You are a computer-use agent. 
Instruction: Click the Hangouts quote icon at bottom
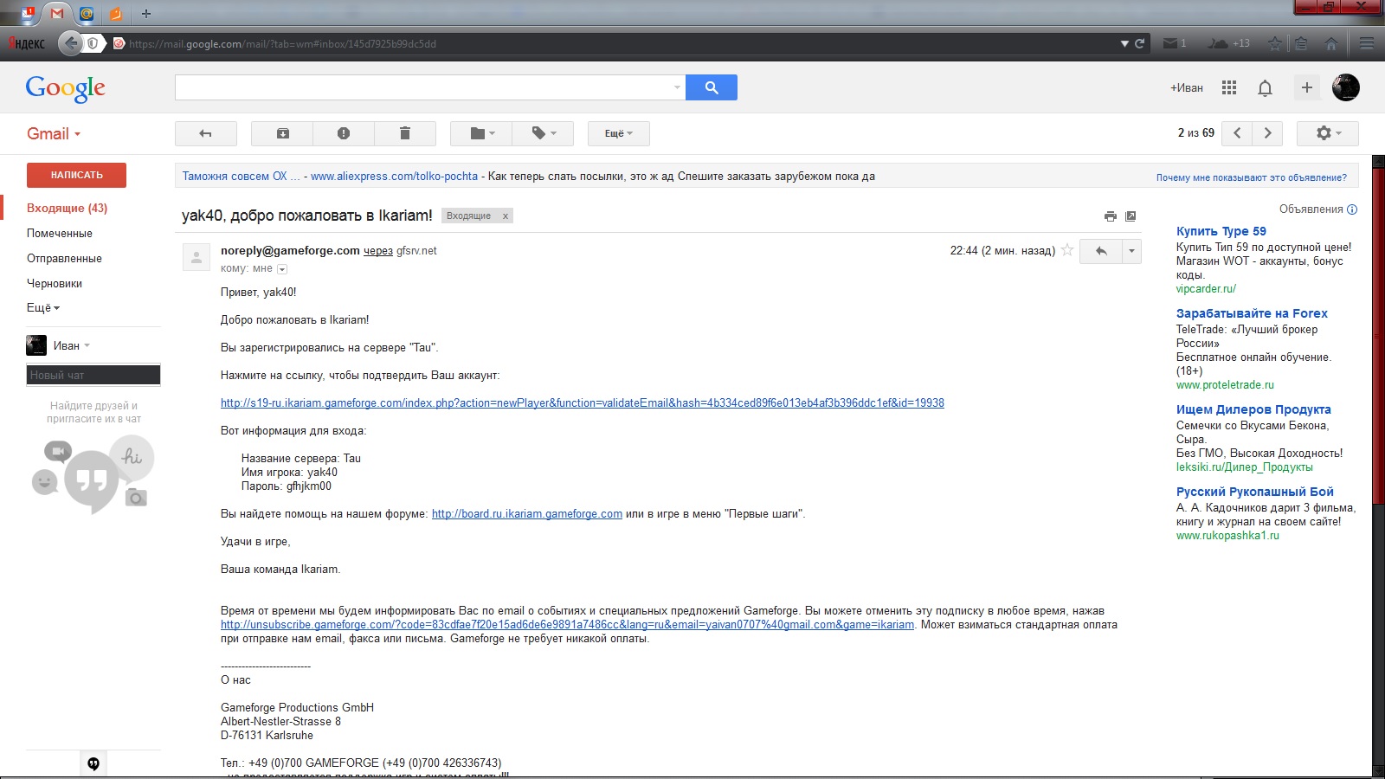tap(93, 763)
